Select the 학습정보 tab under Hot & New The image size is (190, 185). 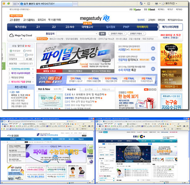(72, 89)
